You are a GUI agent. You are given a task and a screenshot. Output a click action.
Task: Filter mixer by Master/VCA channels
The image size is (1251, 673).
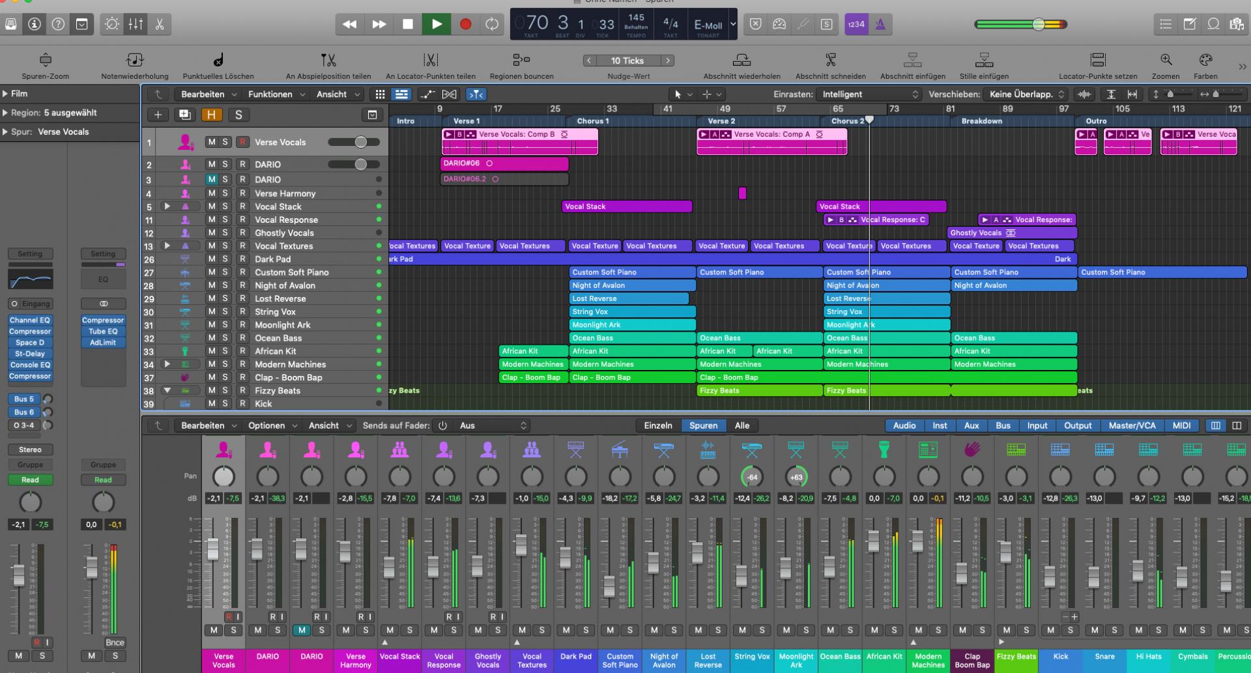[1132, 425]
